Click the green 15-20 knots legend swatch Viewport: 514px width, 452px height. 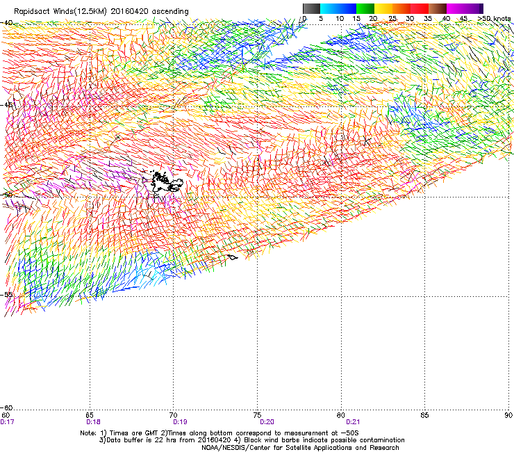point(365,8)
